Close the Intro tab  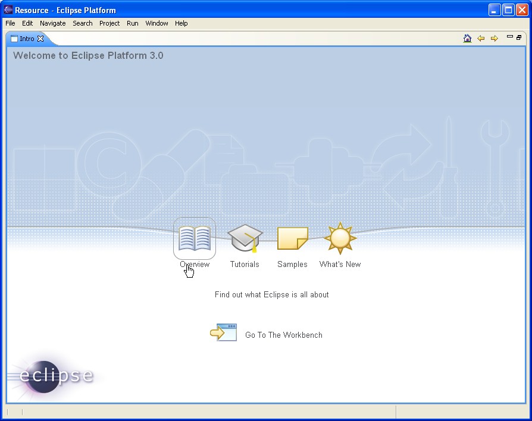pyautogui.click(x=40, y=39)
